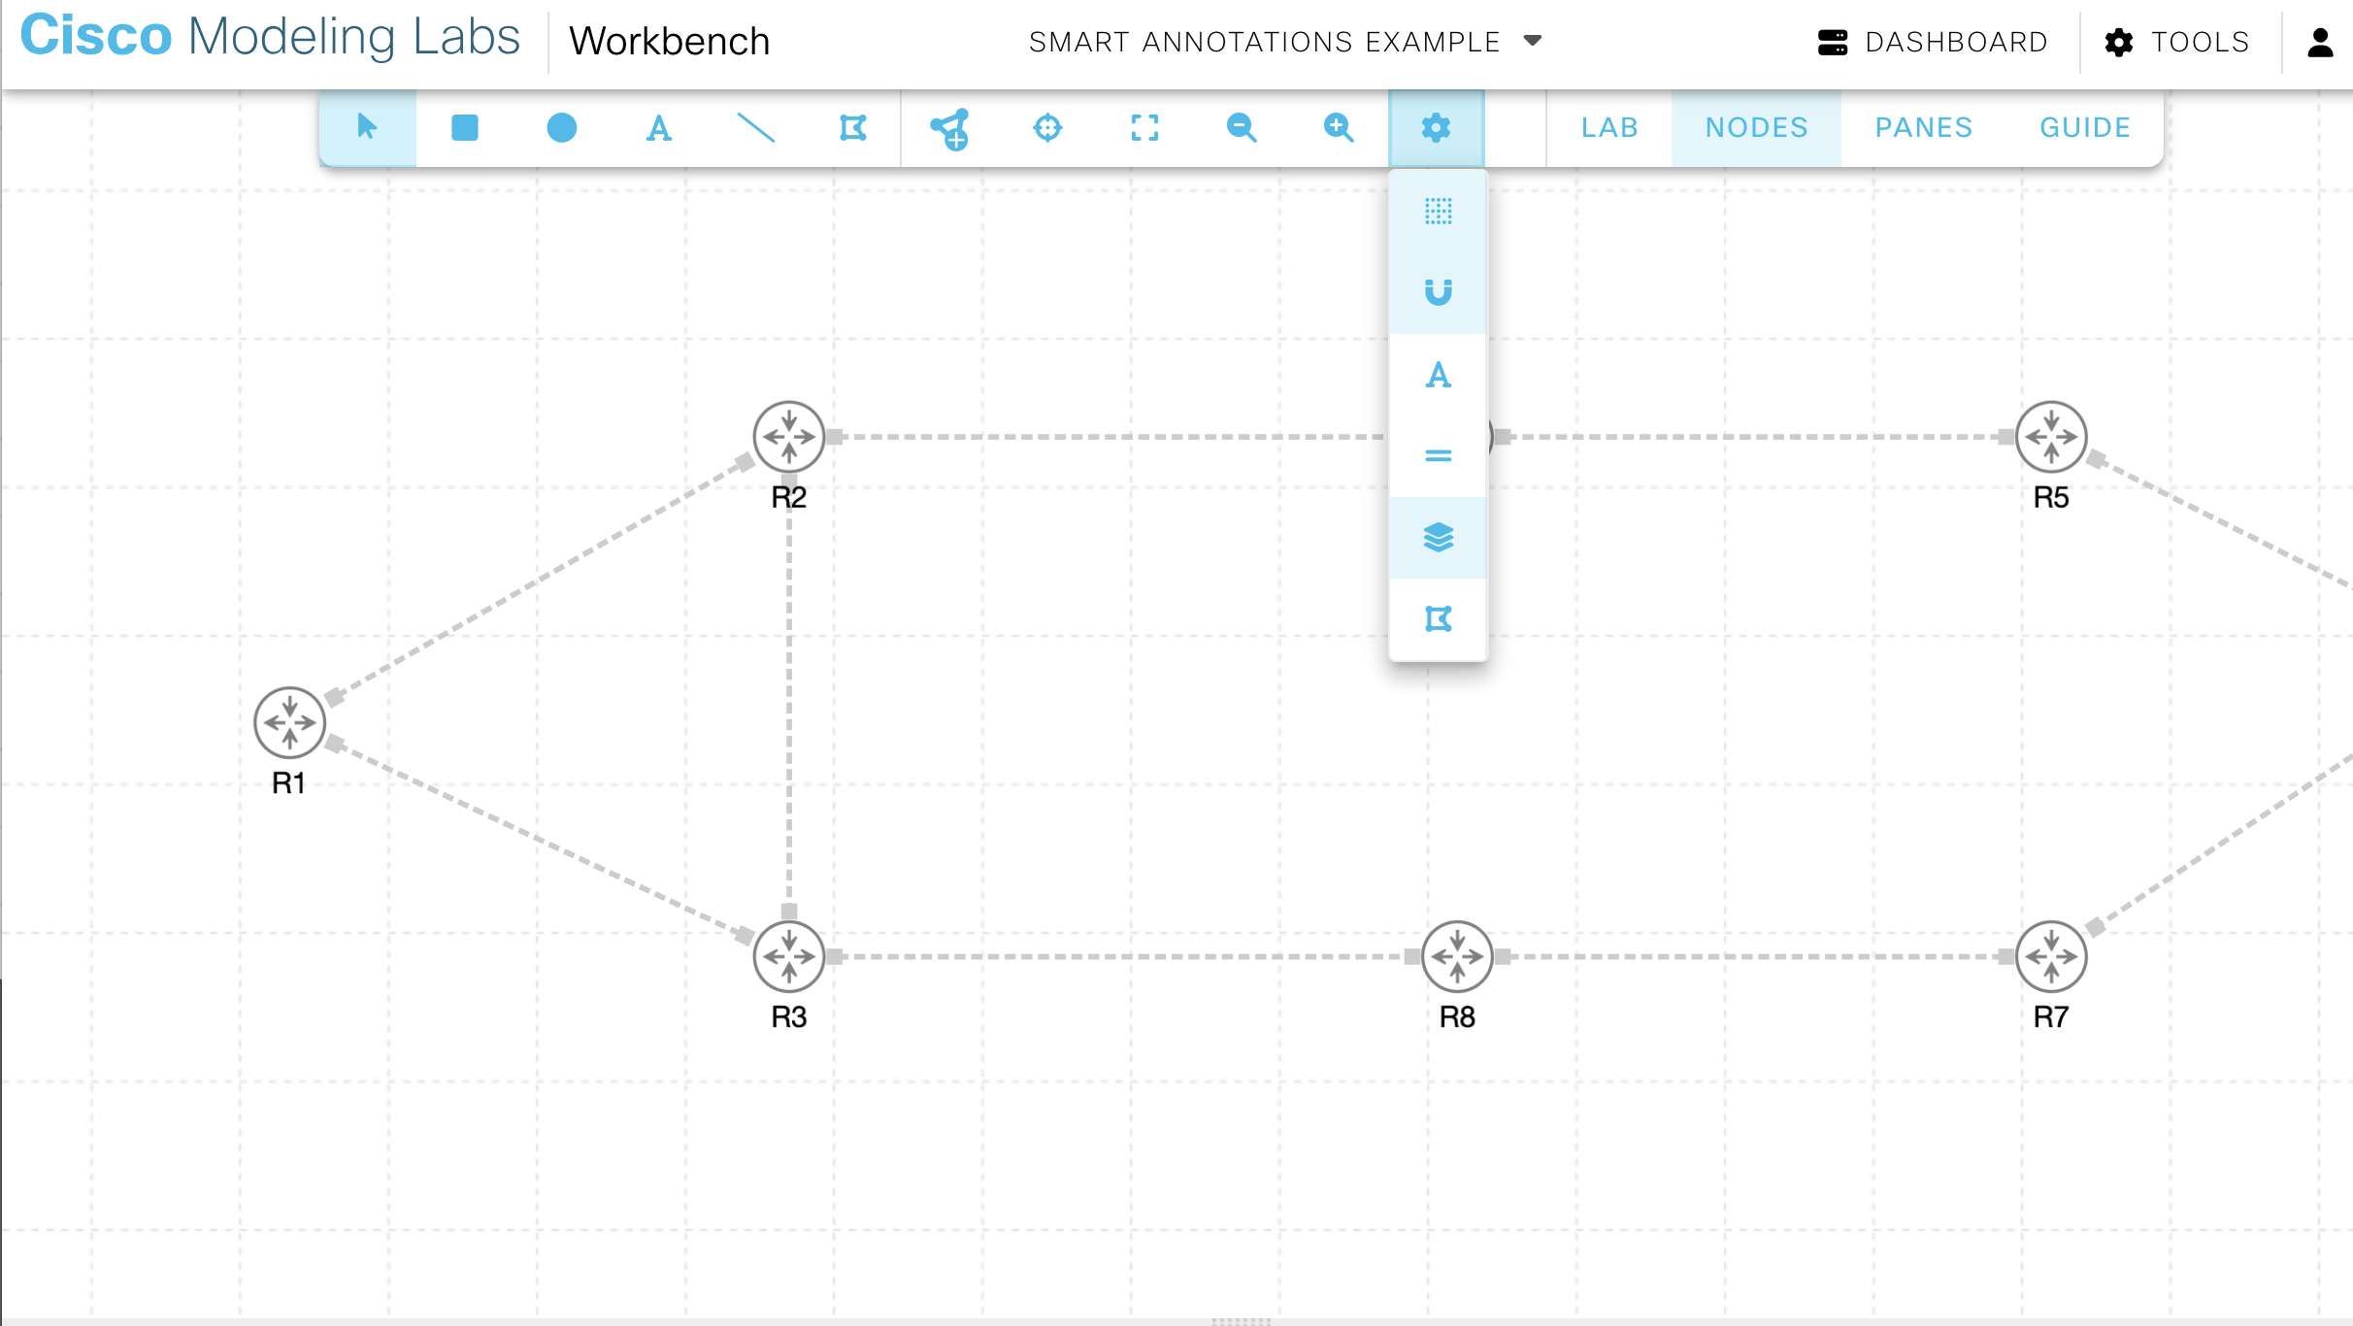2353x1326 pixels.
Task: Toggle the layers display option
Action: pos(1438,537)
